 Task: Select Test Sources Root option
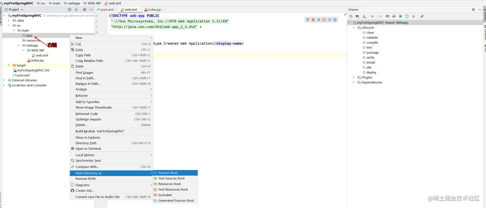pos(175,179)
